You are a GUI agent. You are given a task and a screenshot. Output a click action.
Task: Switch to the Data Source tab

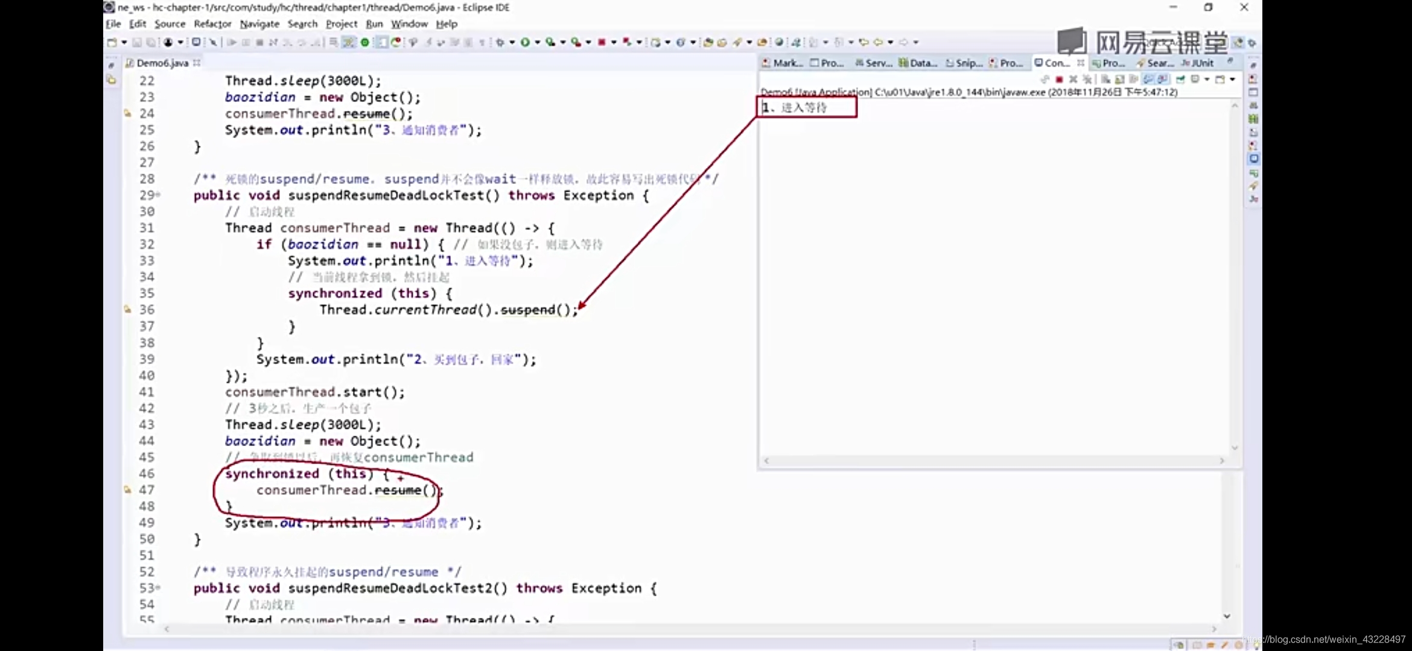[x=918, y=63]
